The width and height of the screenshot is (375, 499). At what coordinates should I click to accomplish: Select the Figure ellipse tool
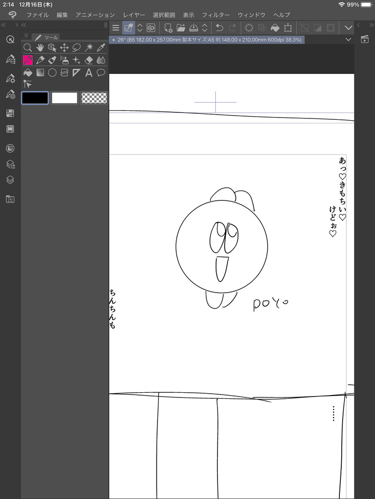coord(52,73)
